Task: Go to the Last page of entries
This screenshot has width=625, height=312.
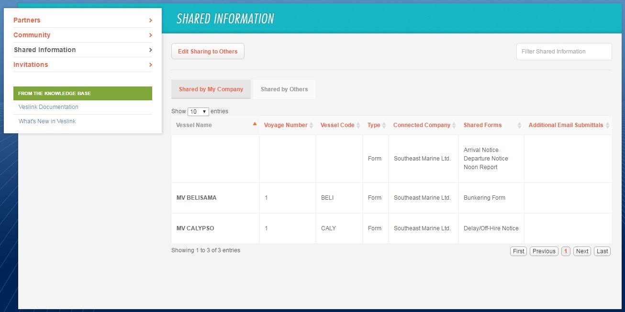Action: [602, 251]
